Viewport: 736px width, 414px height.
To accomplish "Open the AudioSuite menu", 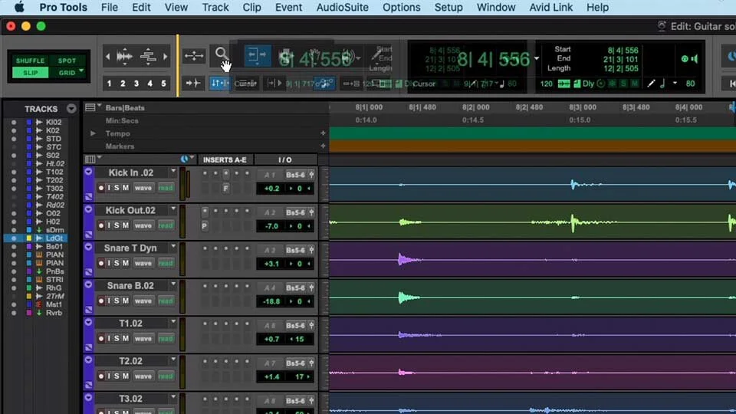I will tap(342, 7).
